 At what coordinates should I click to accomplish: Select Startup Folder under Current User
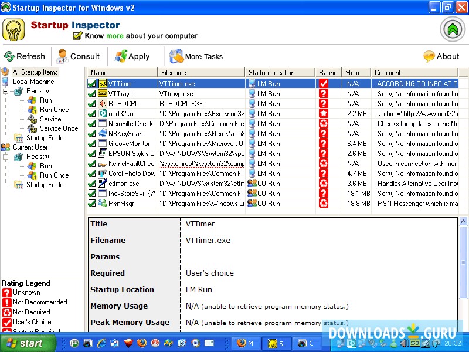[46, 185]
